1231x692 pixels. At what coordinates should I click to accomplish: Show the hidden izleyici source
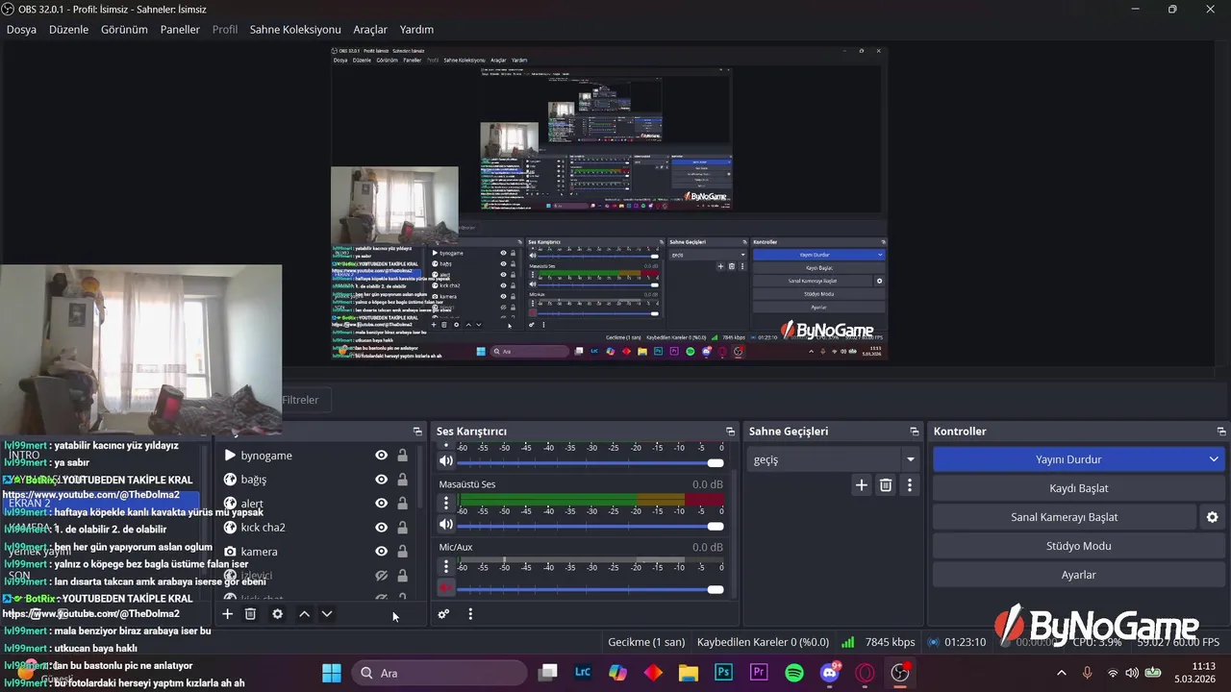381,576
